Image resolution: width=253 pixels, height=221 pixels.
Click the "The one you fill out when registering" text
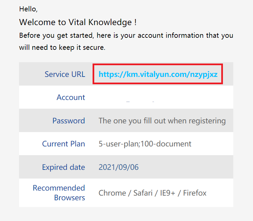(x=162, y=121)
